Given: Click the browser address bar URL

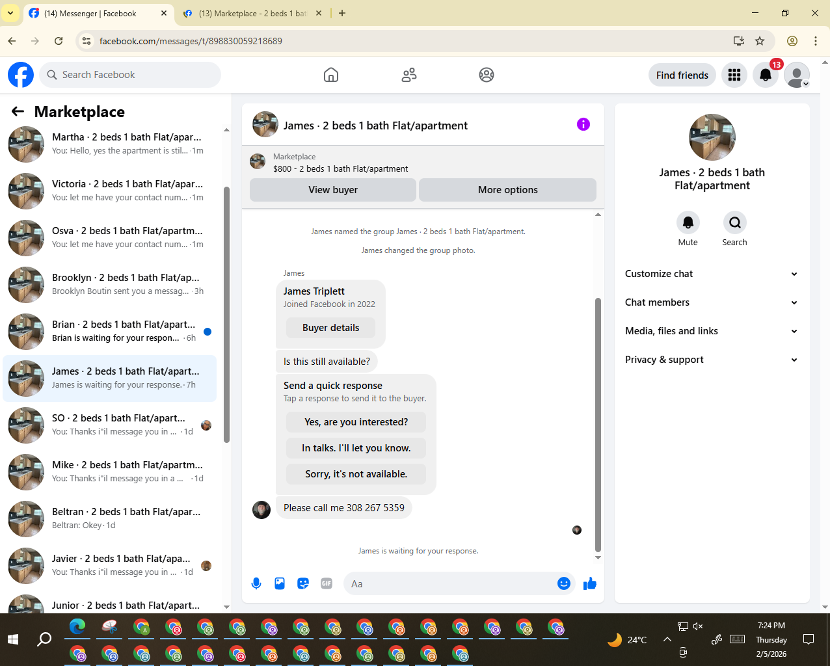Looking at the screenshot, I should (191, 41).
